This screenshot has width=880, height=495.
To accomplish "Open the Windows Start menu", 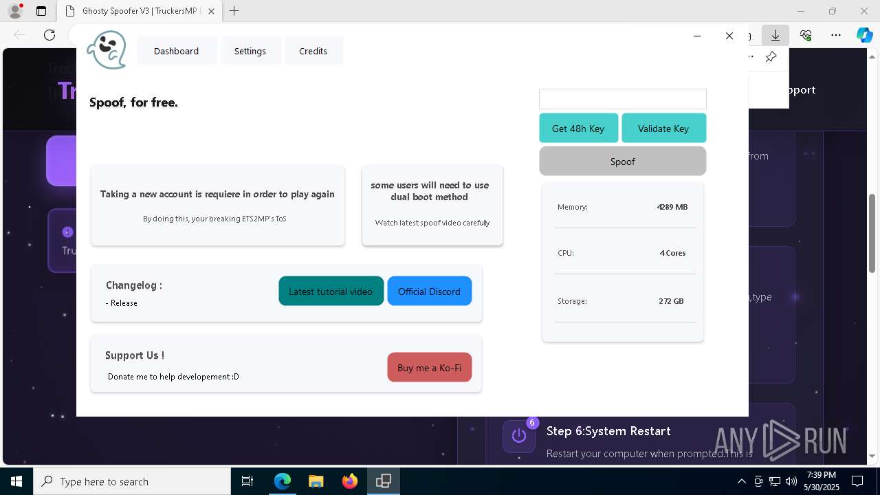I will 16,481.
